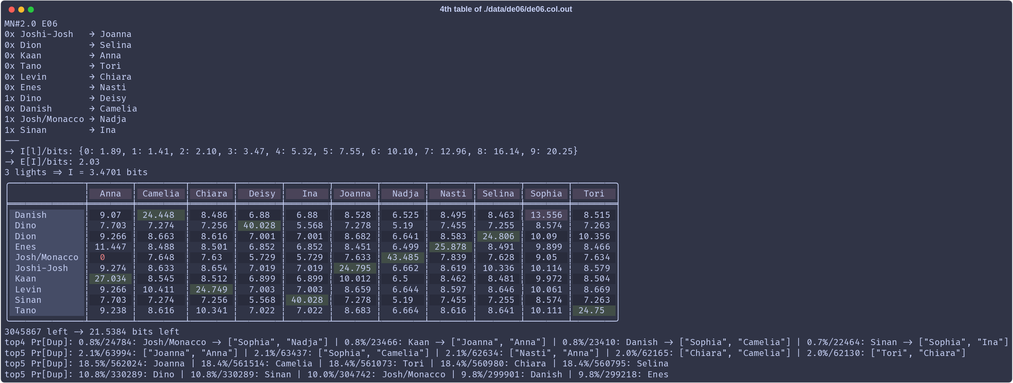Click the yellow minimize window button
This screenshot has width=1013, height=383.
coord(21,10)
